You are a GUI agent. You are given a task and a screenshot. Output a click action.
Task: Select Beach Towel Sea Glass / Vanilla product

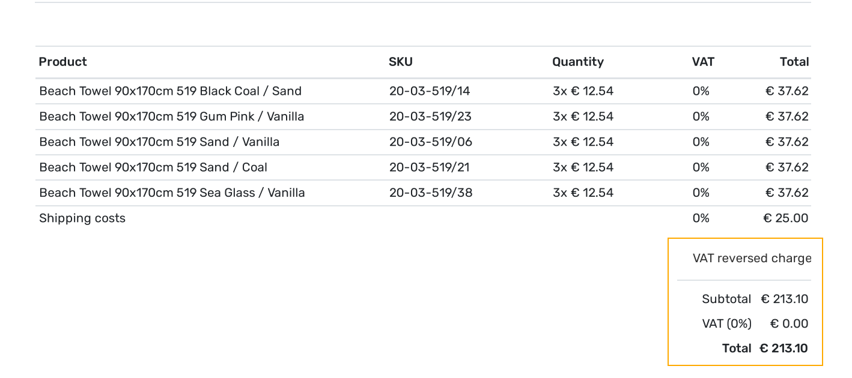click(x=172, y=193)
